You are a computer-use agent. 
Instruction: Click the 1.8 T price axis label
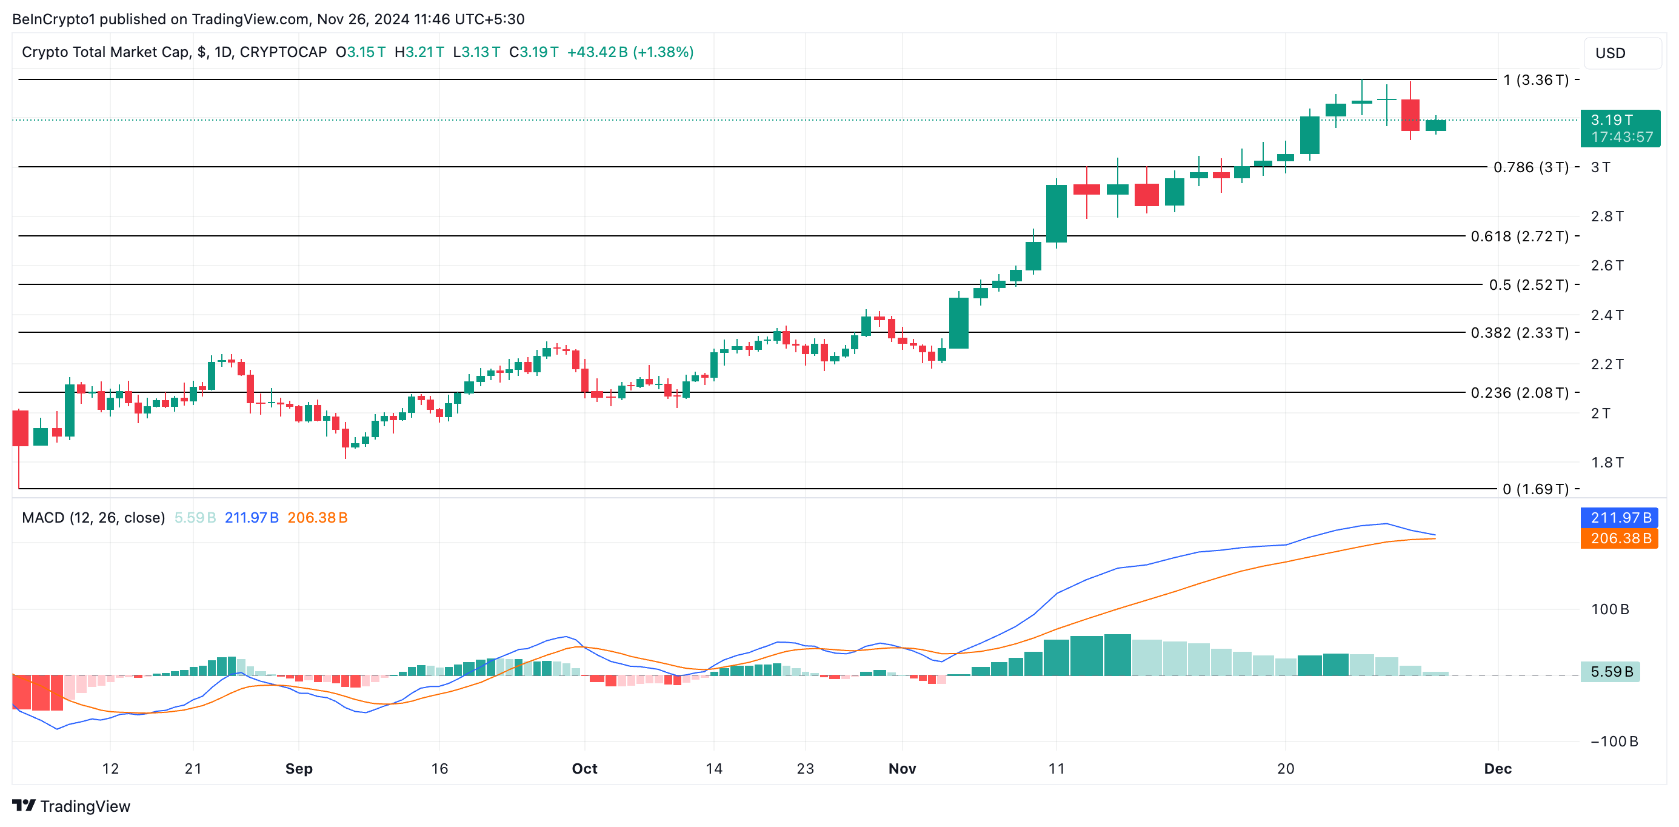pyautogui.click(x=1607, y=463)
